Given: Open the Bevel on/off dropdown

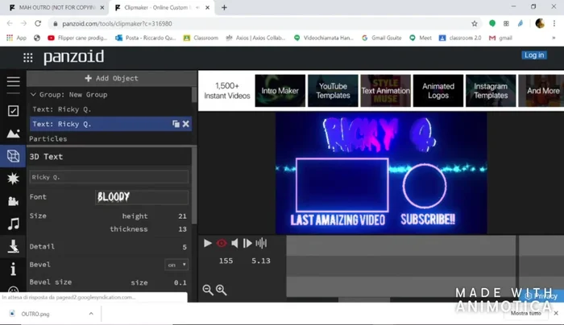Looking at the screenshot, I should point(176,265).
